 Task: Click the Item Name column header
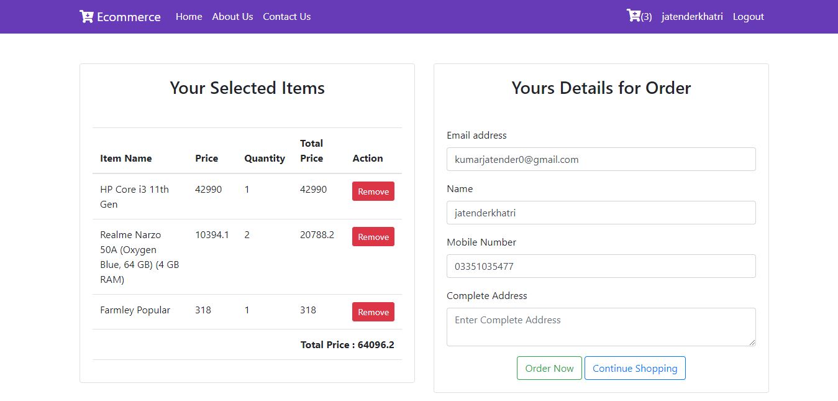click(x=126, y=158)
